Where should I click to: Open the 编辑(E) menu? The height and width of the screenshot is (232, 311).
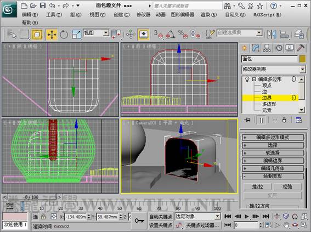[30, 15]
